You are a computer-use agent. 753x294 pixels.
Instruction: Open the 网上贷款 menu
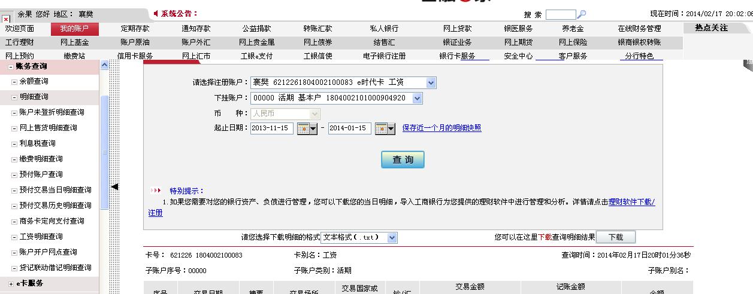coord(457,29)
